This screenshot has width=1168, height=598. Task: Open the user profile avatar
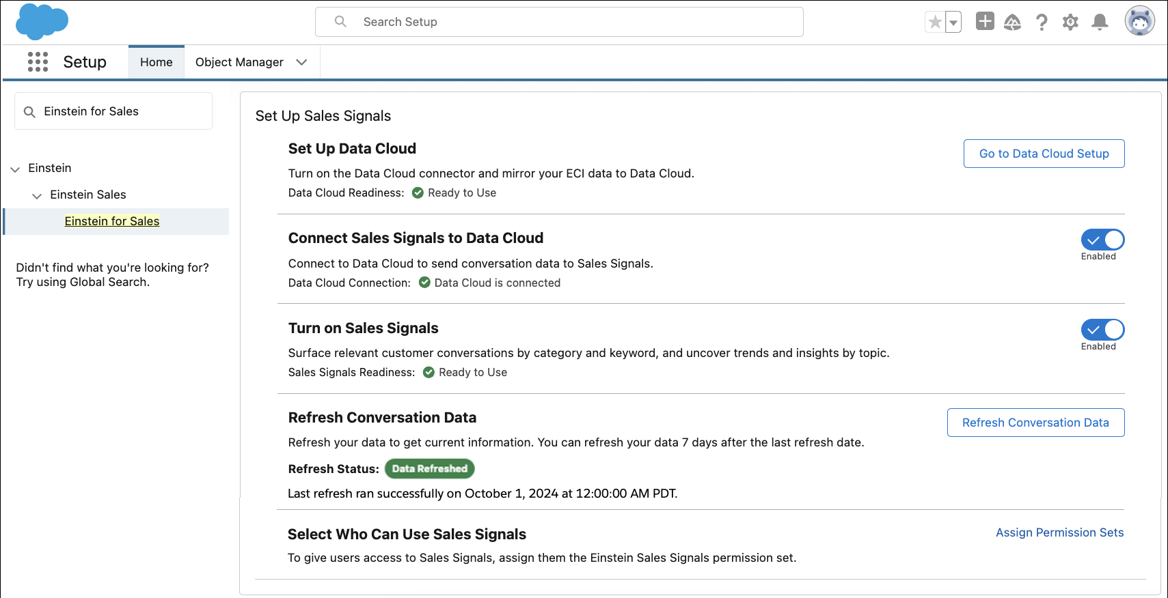(x=1139, y=21)
